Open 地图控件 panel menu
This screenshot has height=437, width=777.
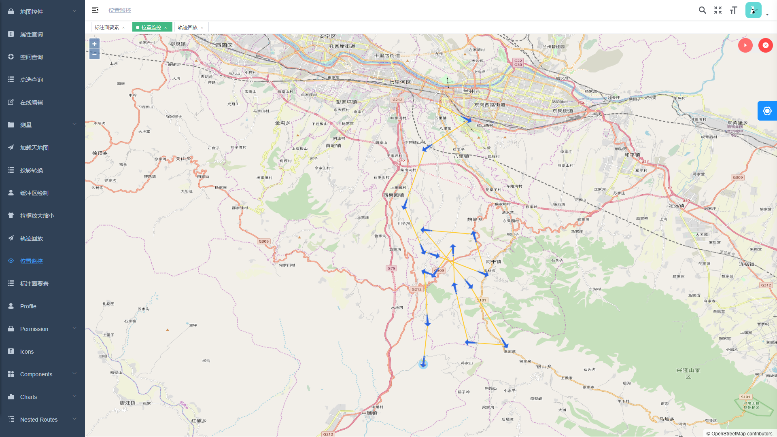pyautogui.click(x=42, y=11)
